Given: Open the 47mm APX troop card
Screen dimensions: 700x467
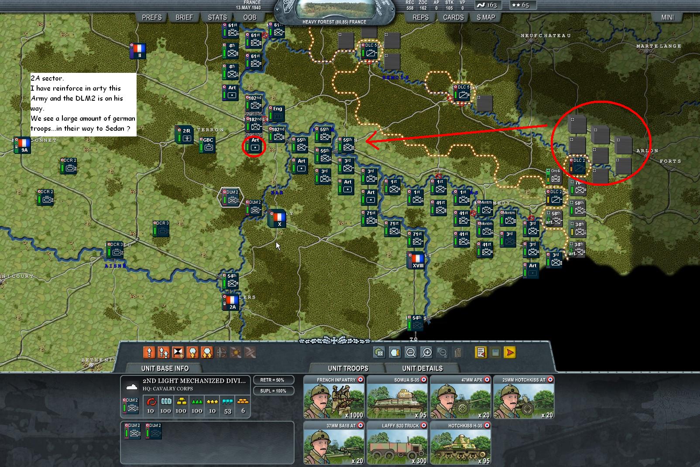Looking at the screenshot, I should [x=461, y=397].
